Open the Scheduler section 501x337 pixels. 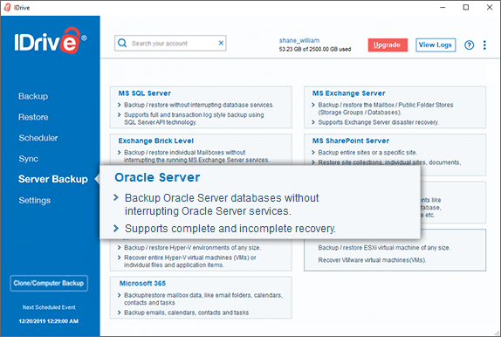[38, 138]
